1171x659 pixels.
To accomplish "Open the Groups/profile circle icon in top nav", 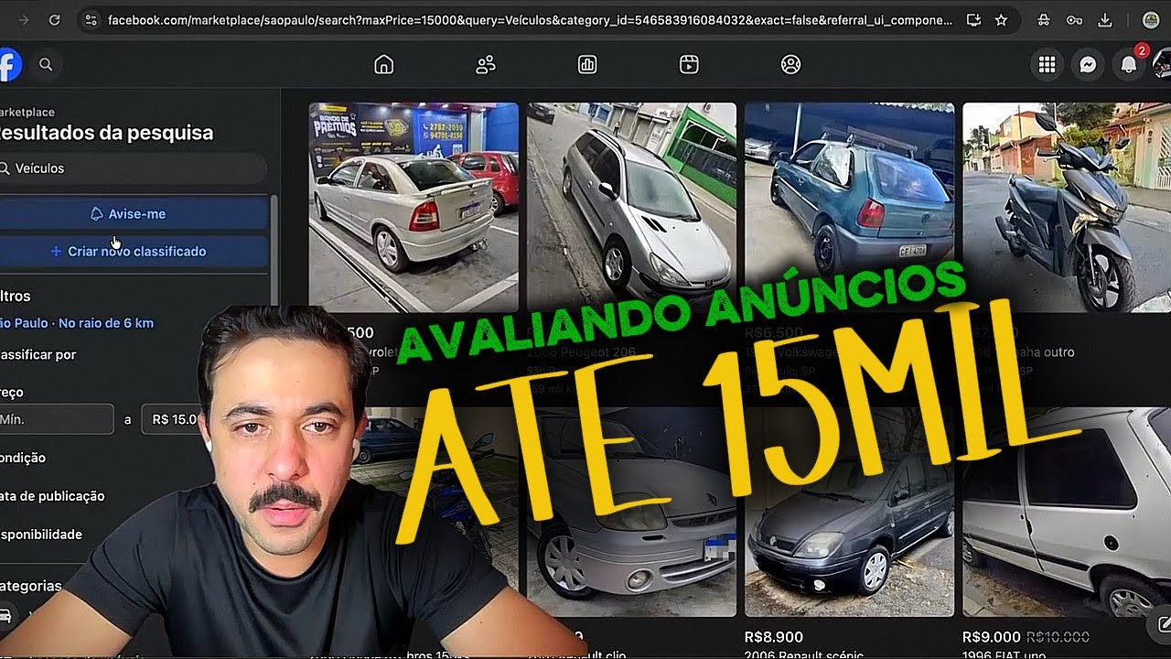I will click(x=790, y=64).
